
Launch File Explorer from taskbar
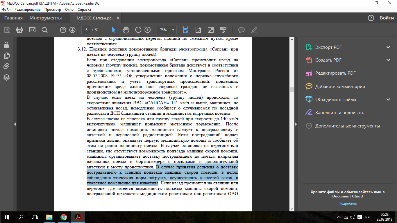[49, 217]
